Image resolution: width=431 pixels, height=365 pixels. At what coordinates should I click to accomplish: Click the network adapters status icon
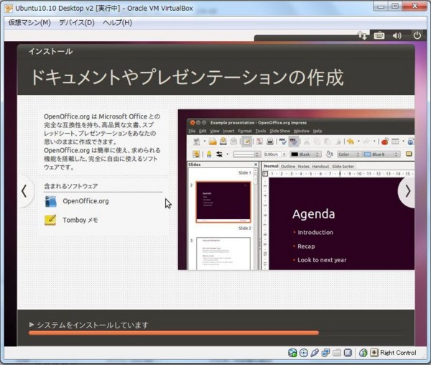(x=325, y=353)
